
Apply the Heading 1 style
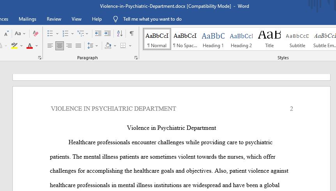point(213,39)
